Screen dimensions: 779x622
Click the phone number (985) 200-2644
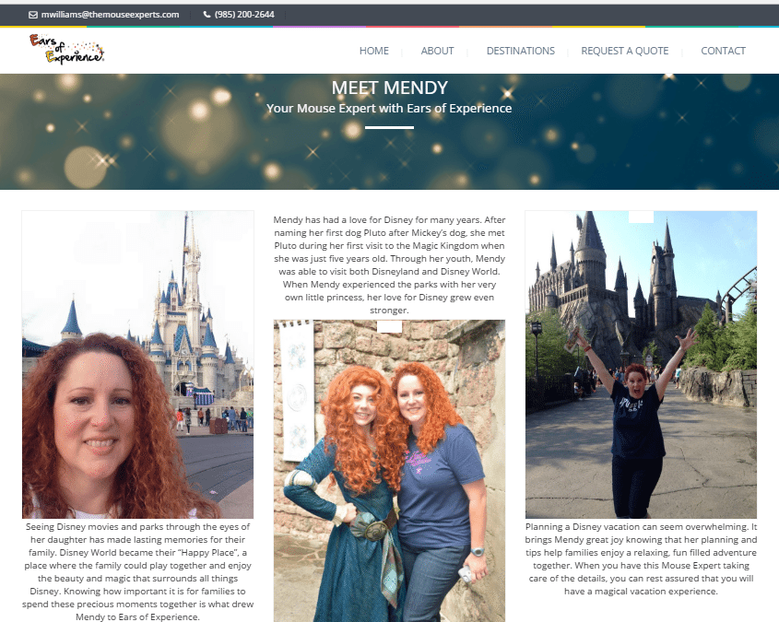click(244, 15)
